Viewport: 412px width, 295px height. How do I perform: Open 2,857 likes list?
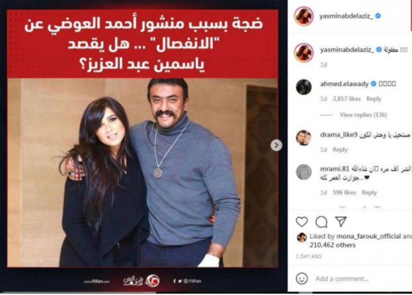click(x=347, y=99)
